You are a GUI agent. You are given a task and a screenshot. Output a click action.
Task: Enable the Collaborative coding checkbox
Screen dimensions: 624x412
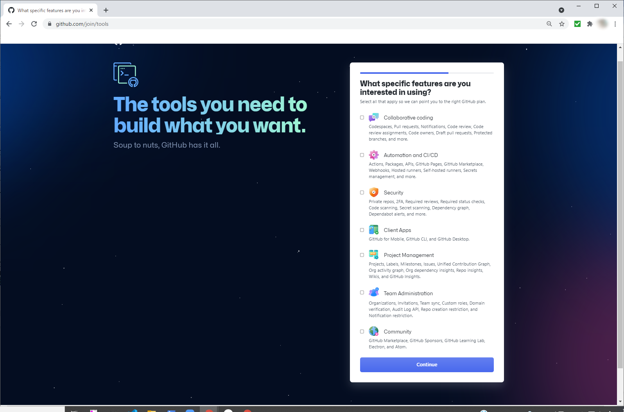(x=362, y=118)
